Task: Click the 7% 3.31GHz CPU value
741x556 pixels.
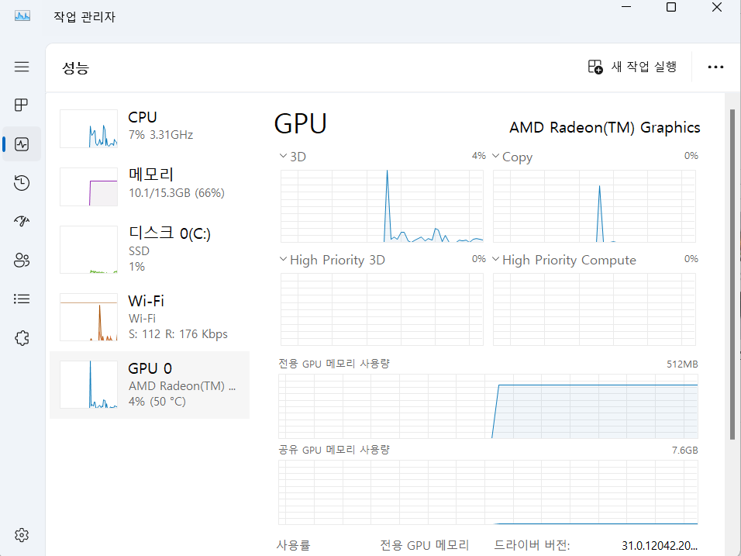Action: (x=160, y=135)
